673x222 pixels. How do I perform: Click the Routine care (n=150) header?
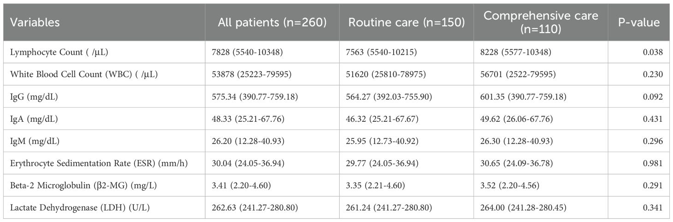[x=407, y=23]
